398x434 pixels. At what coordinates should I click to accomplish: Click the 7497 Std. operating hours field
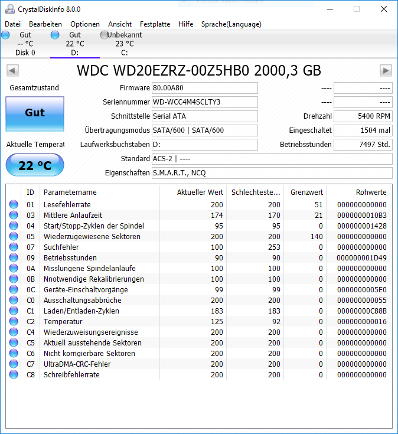[x=363, y=145]
